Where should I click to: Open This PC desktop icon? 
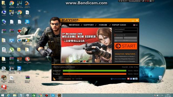point(4,13)
